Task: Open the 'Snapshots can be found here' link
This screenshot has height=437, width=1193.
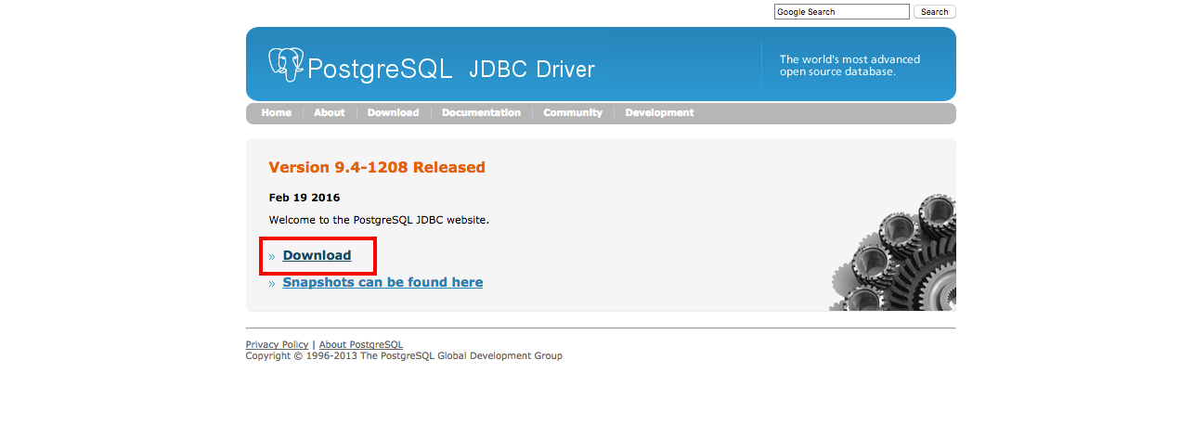Action: tap(383, 282)
